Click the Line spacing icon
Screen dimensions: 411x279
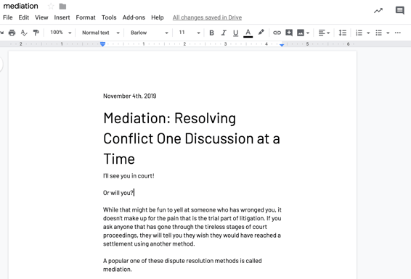342,33
